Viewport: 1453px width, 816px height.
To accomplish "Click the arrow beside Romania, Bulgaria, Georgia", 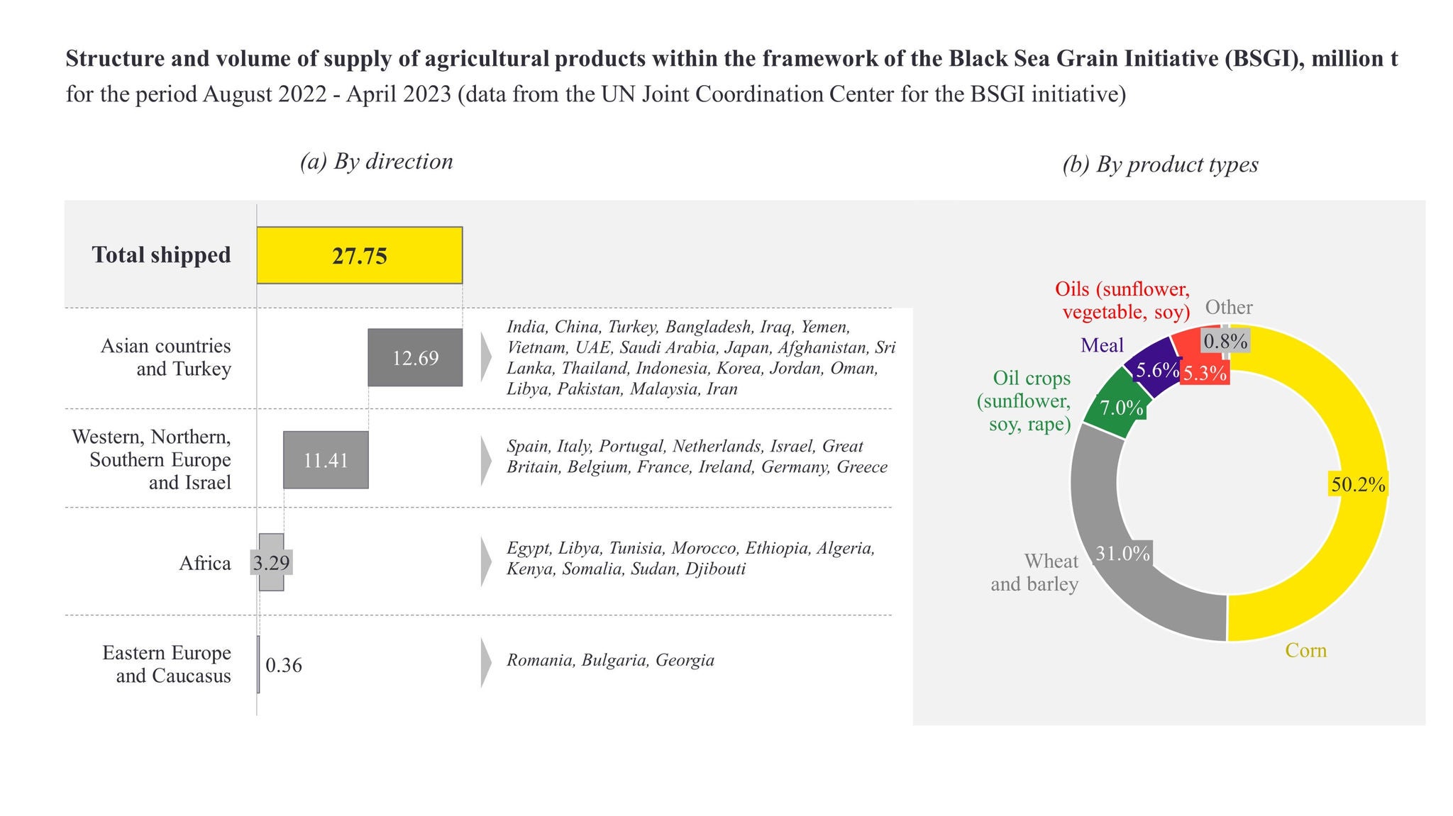I will (x=485, y=663).
